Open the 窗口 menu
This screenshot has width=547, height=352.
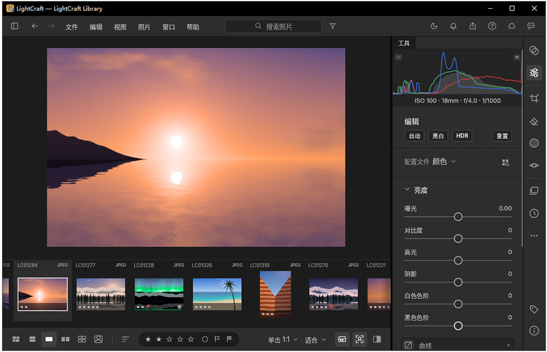(168, 27)
